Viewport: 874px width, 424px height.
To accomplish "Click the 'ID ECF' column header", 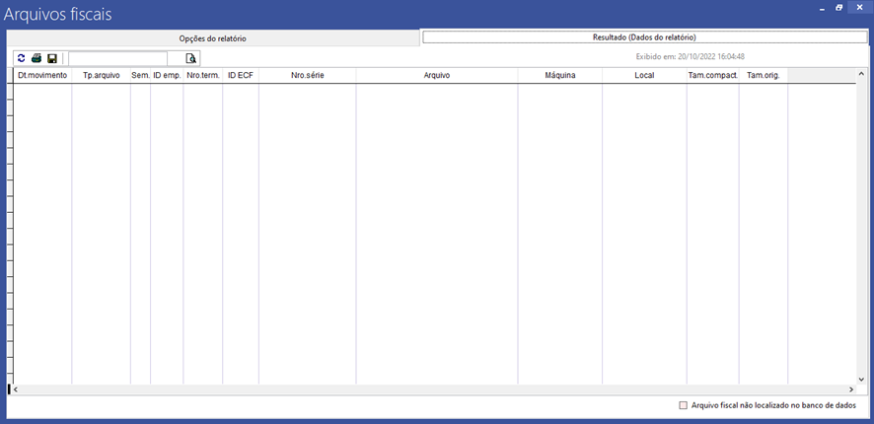I will 241,75.
